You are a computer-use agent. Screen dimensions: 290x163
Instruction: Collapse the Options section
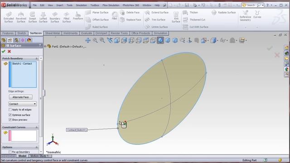pyautogui.click(x=36, y=147)
